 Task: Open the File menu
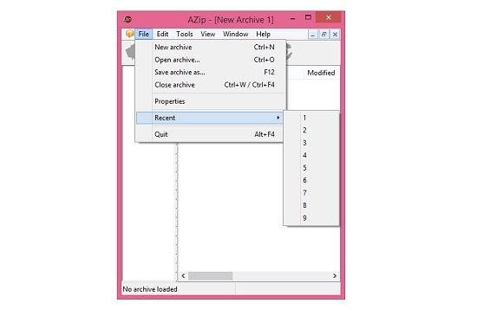tap(144, 34)
